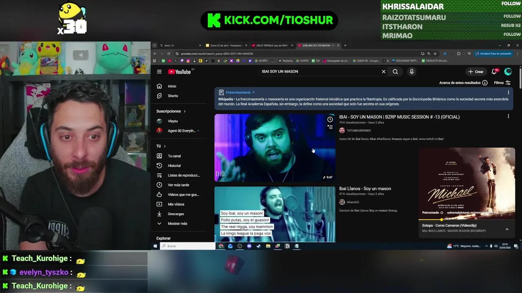This screenshot has width=522, height=293.
Task: Clear the search query with the X
Action: tap(383, 72)
